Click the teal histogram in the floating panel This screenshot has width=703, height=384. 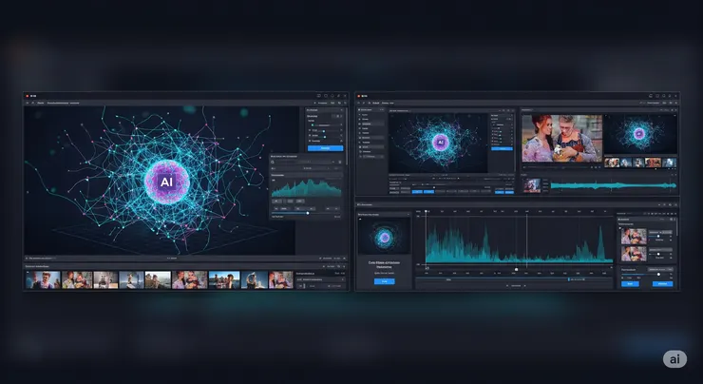coord(306,187)
